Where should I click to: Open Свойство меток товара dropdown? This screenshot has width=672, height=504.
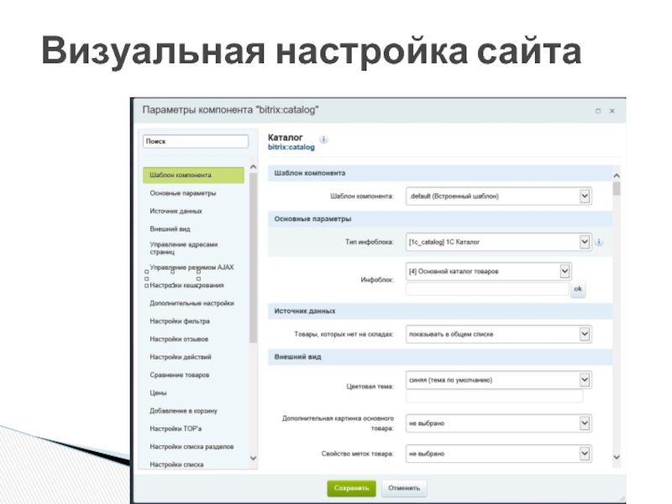pyautogui.click(x=499, y=454)
